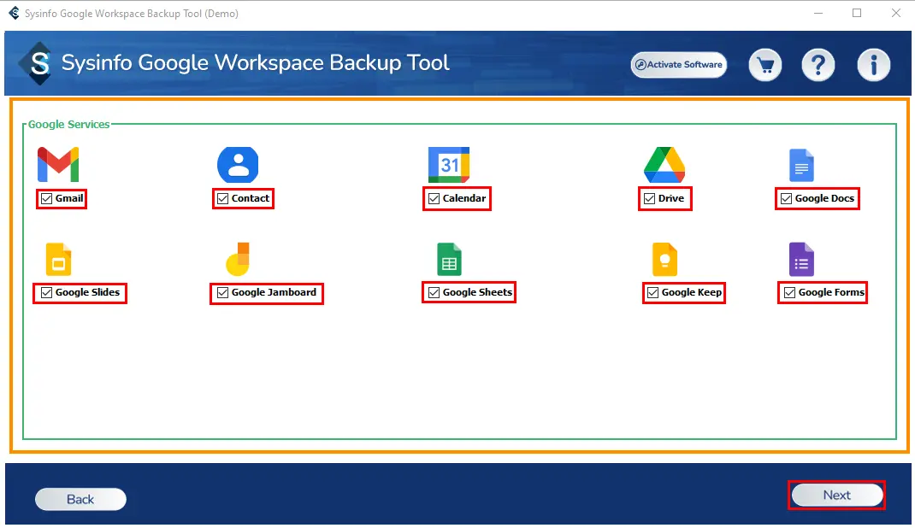Click the title bar app icon
The width and height of the screenshot is (915, 528).
14,13
